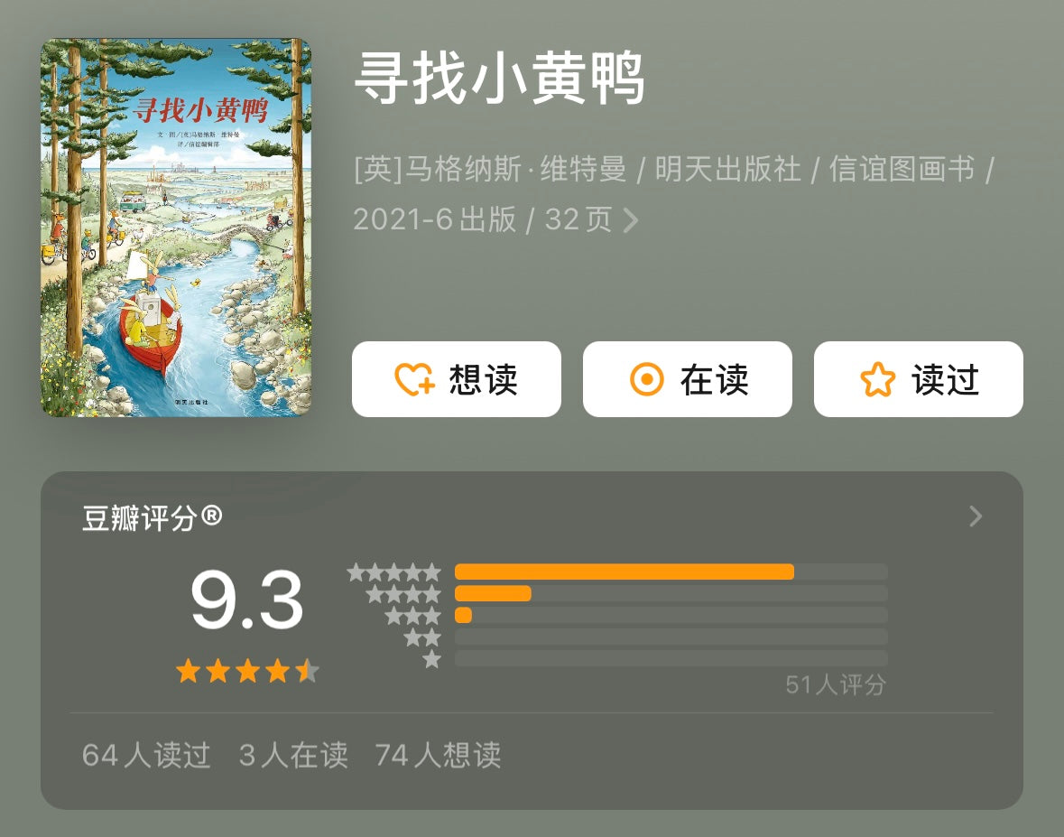Mark the book as 读过
This screenshot has width=1064, height=837.
click(x=918, y=379)
